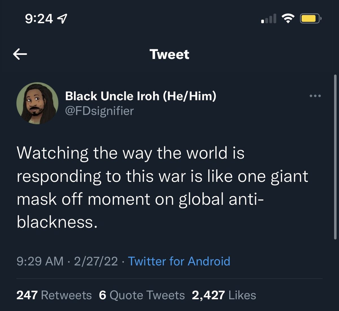
Task: Show the 6 Quote Tweets
Action: tap(142, 295)
